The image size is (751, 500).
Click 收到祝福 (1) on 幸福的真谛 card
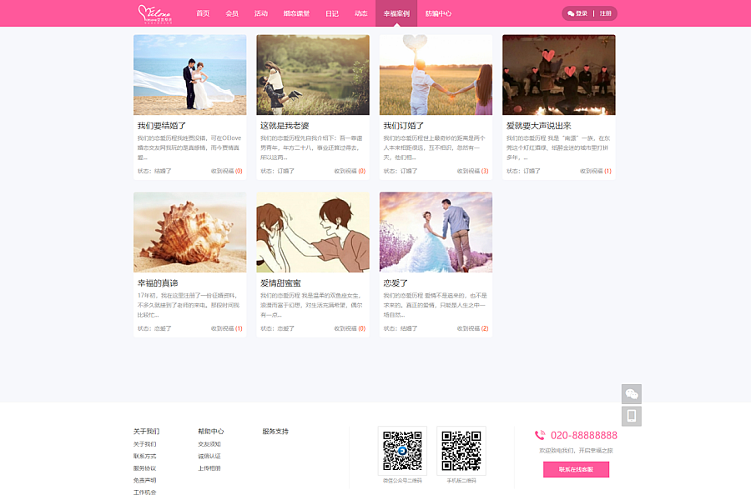226,328
